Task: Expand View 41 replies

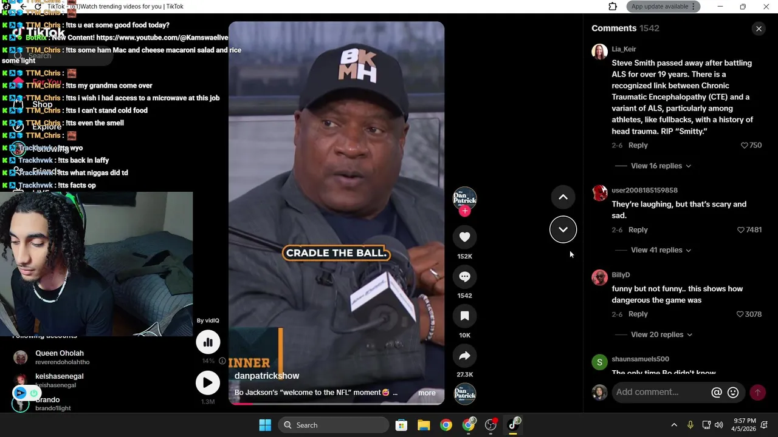Action: [x=661, y=250]
